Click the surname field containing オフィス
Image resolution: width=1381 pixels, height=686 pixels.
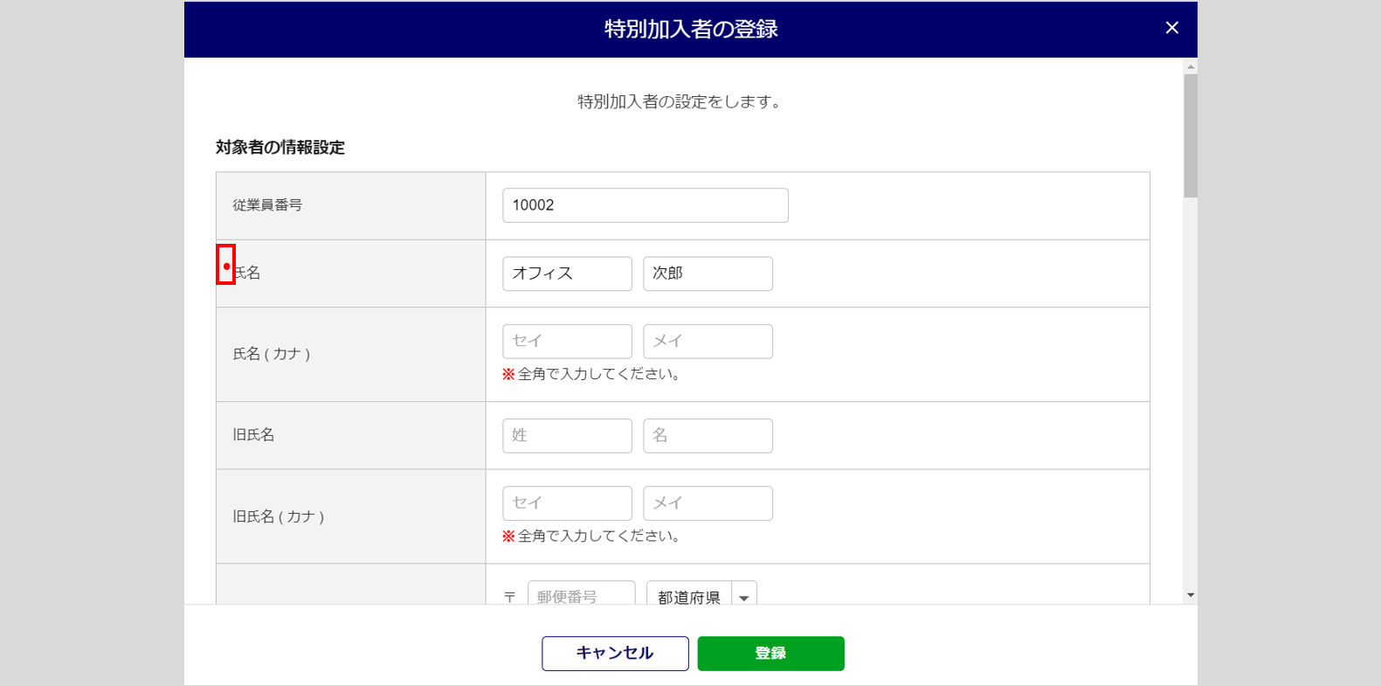[x=567, y=274]
